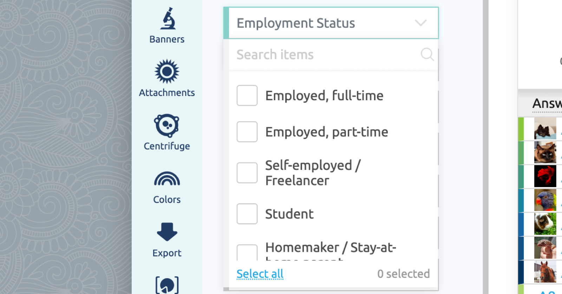Open the Centrifuge tool icon
This screenshot has width=562, height=294.
pos(167,125)
